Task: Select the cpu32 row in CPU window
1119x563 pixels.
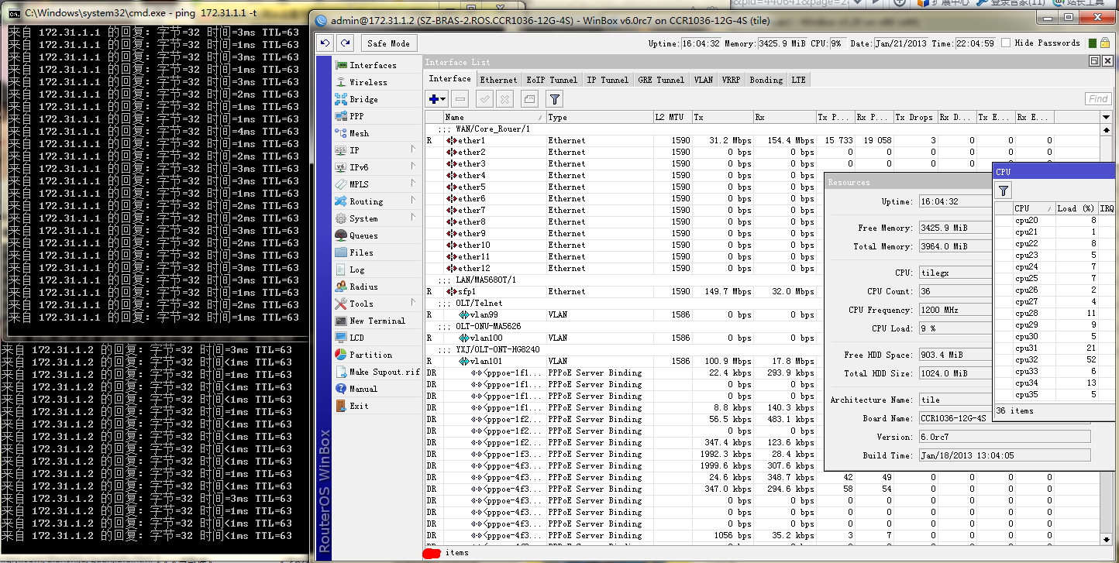Action: pyautogui.click(x=1055, y=359)
